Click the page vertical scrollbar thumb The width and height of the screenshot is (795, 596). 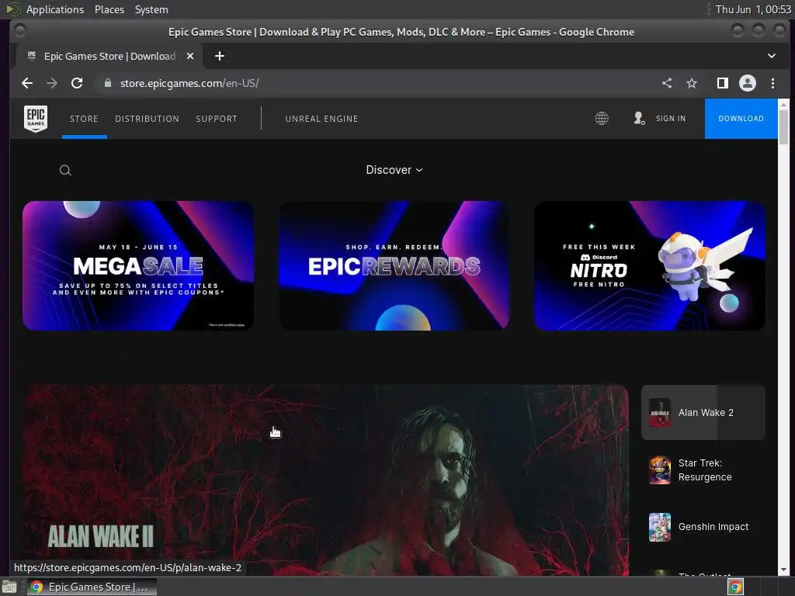coord(783,126)
